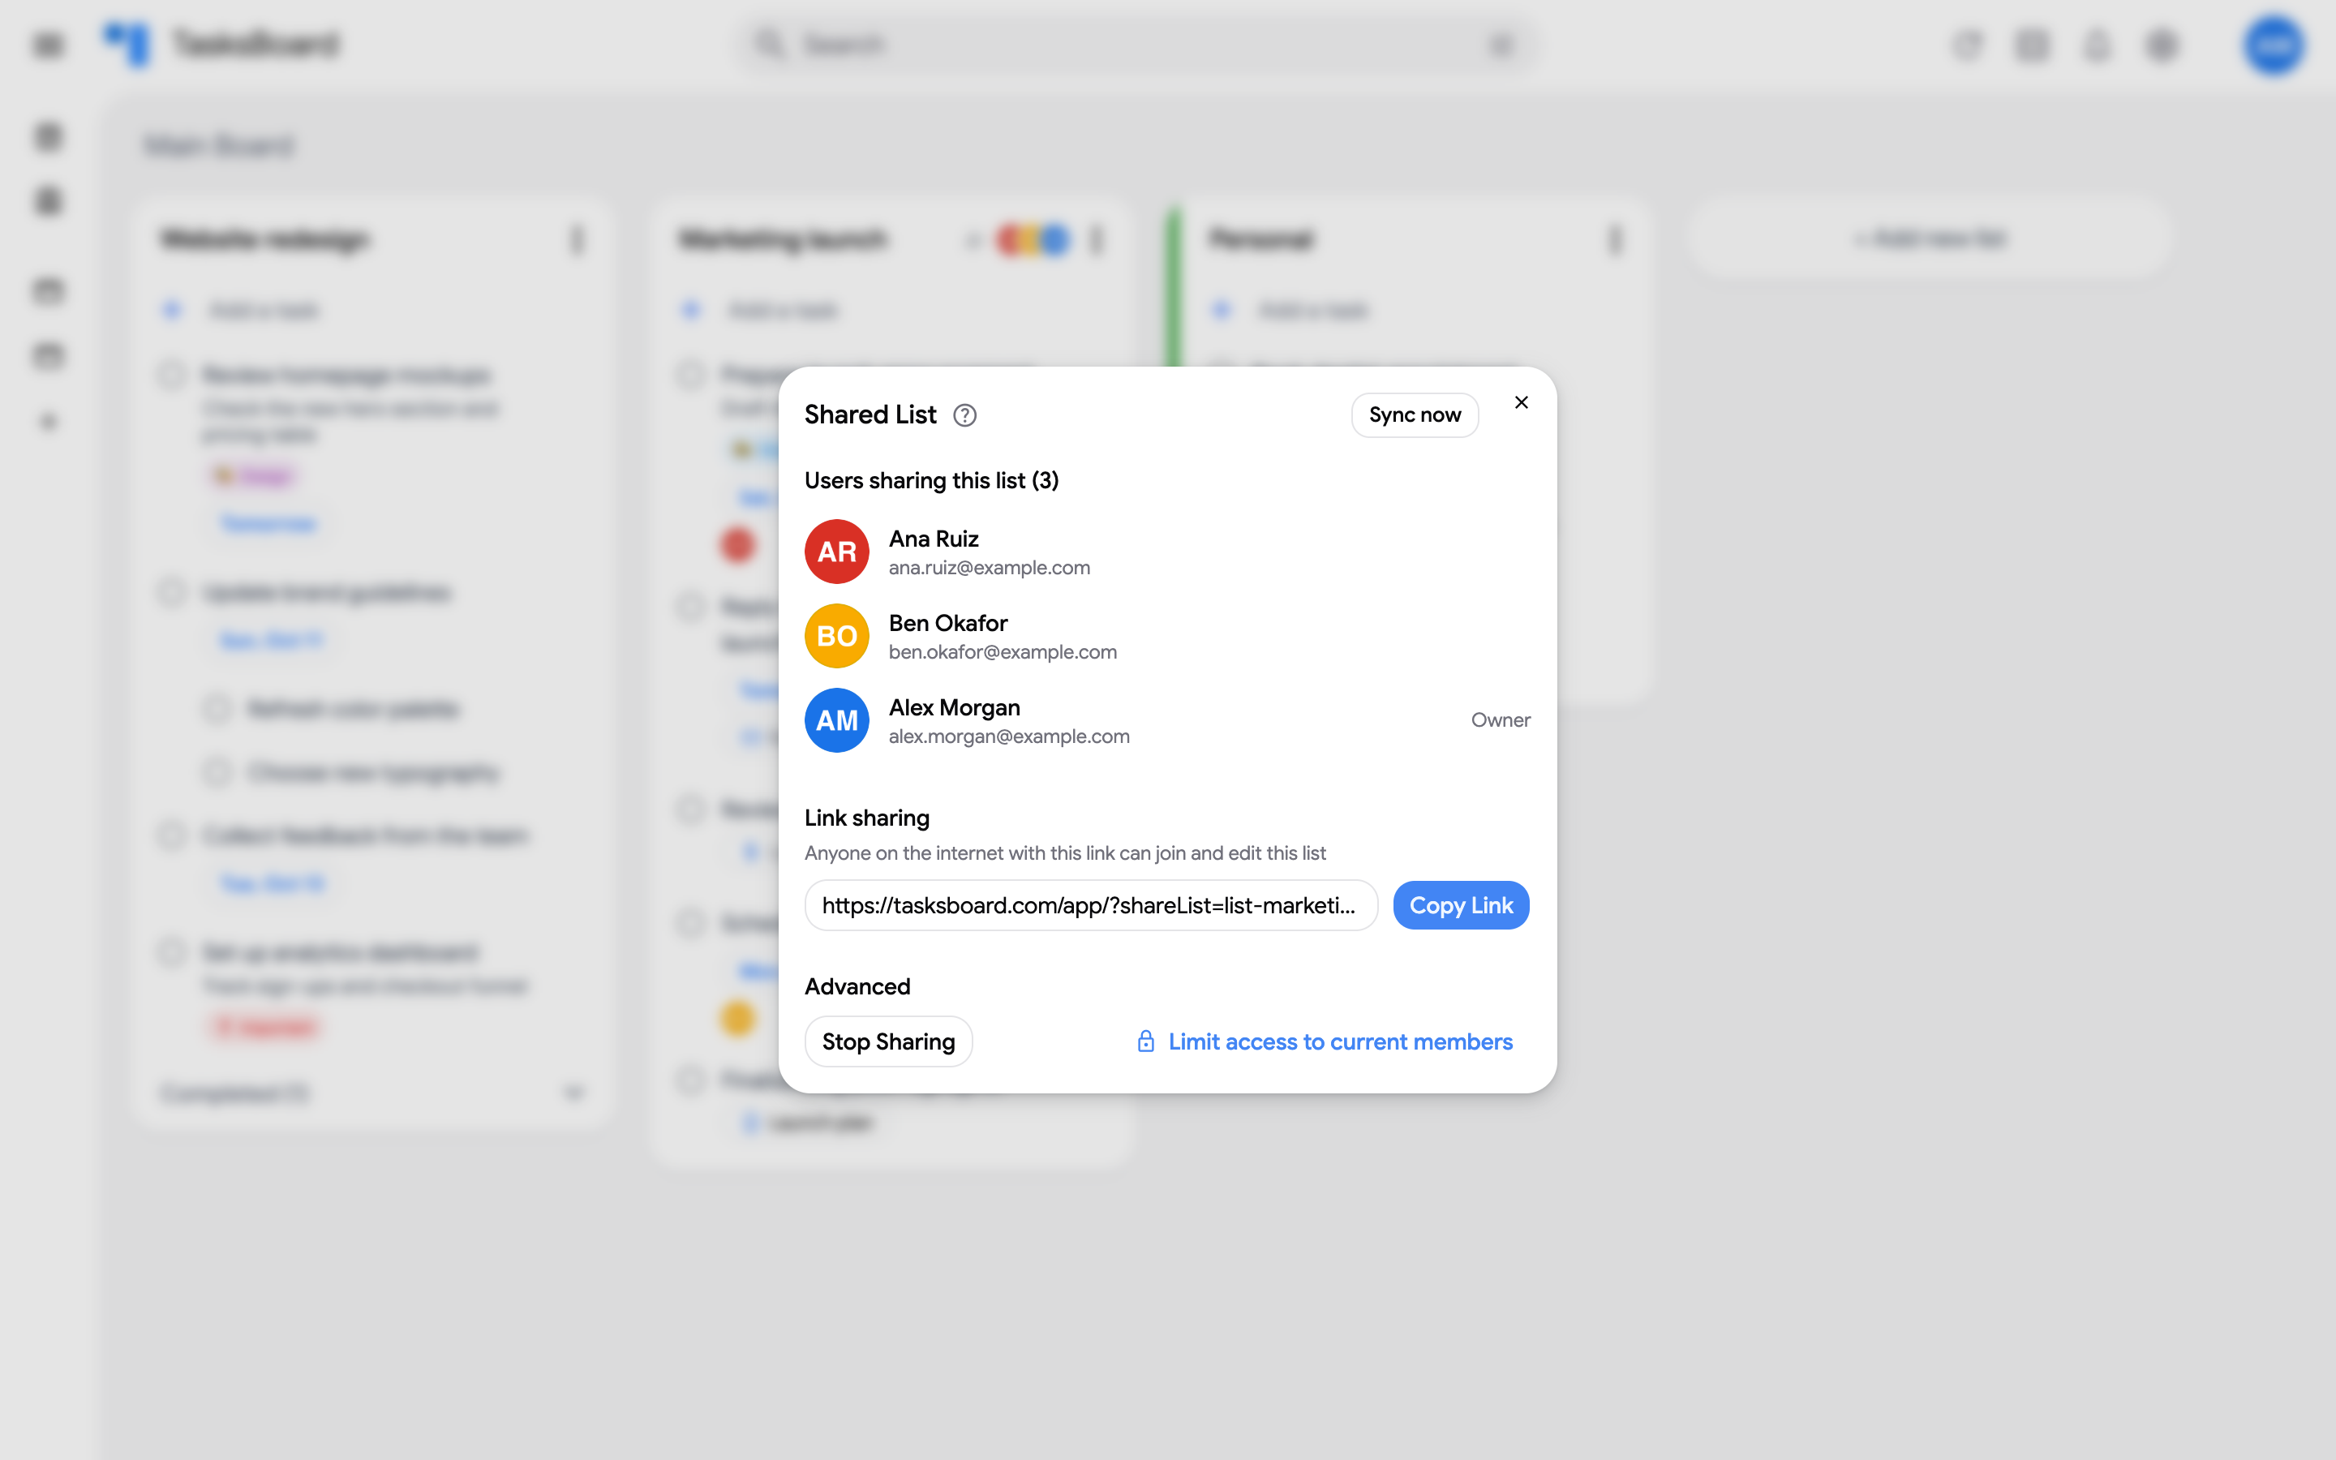Click the profile avatar in the top-right corner

2274,45
